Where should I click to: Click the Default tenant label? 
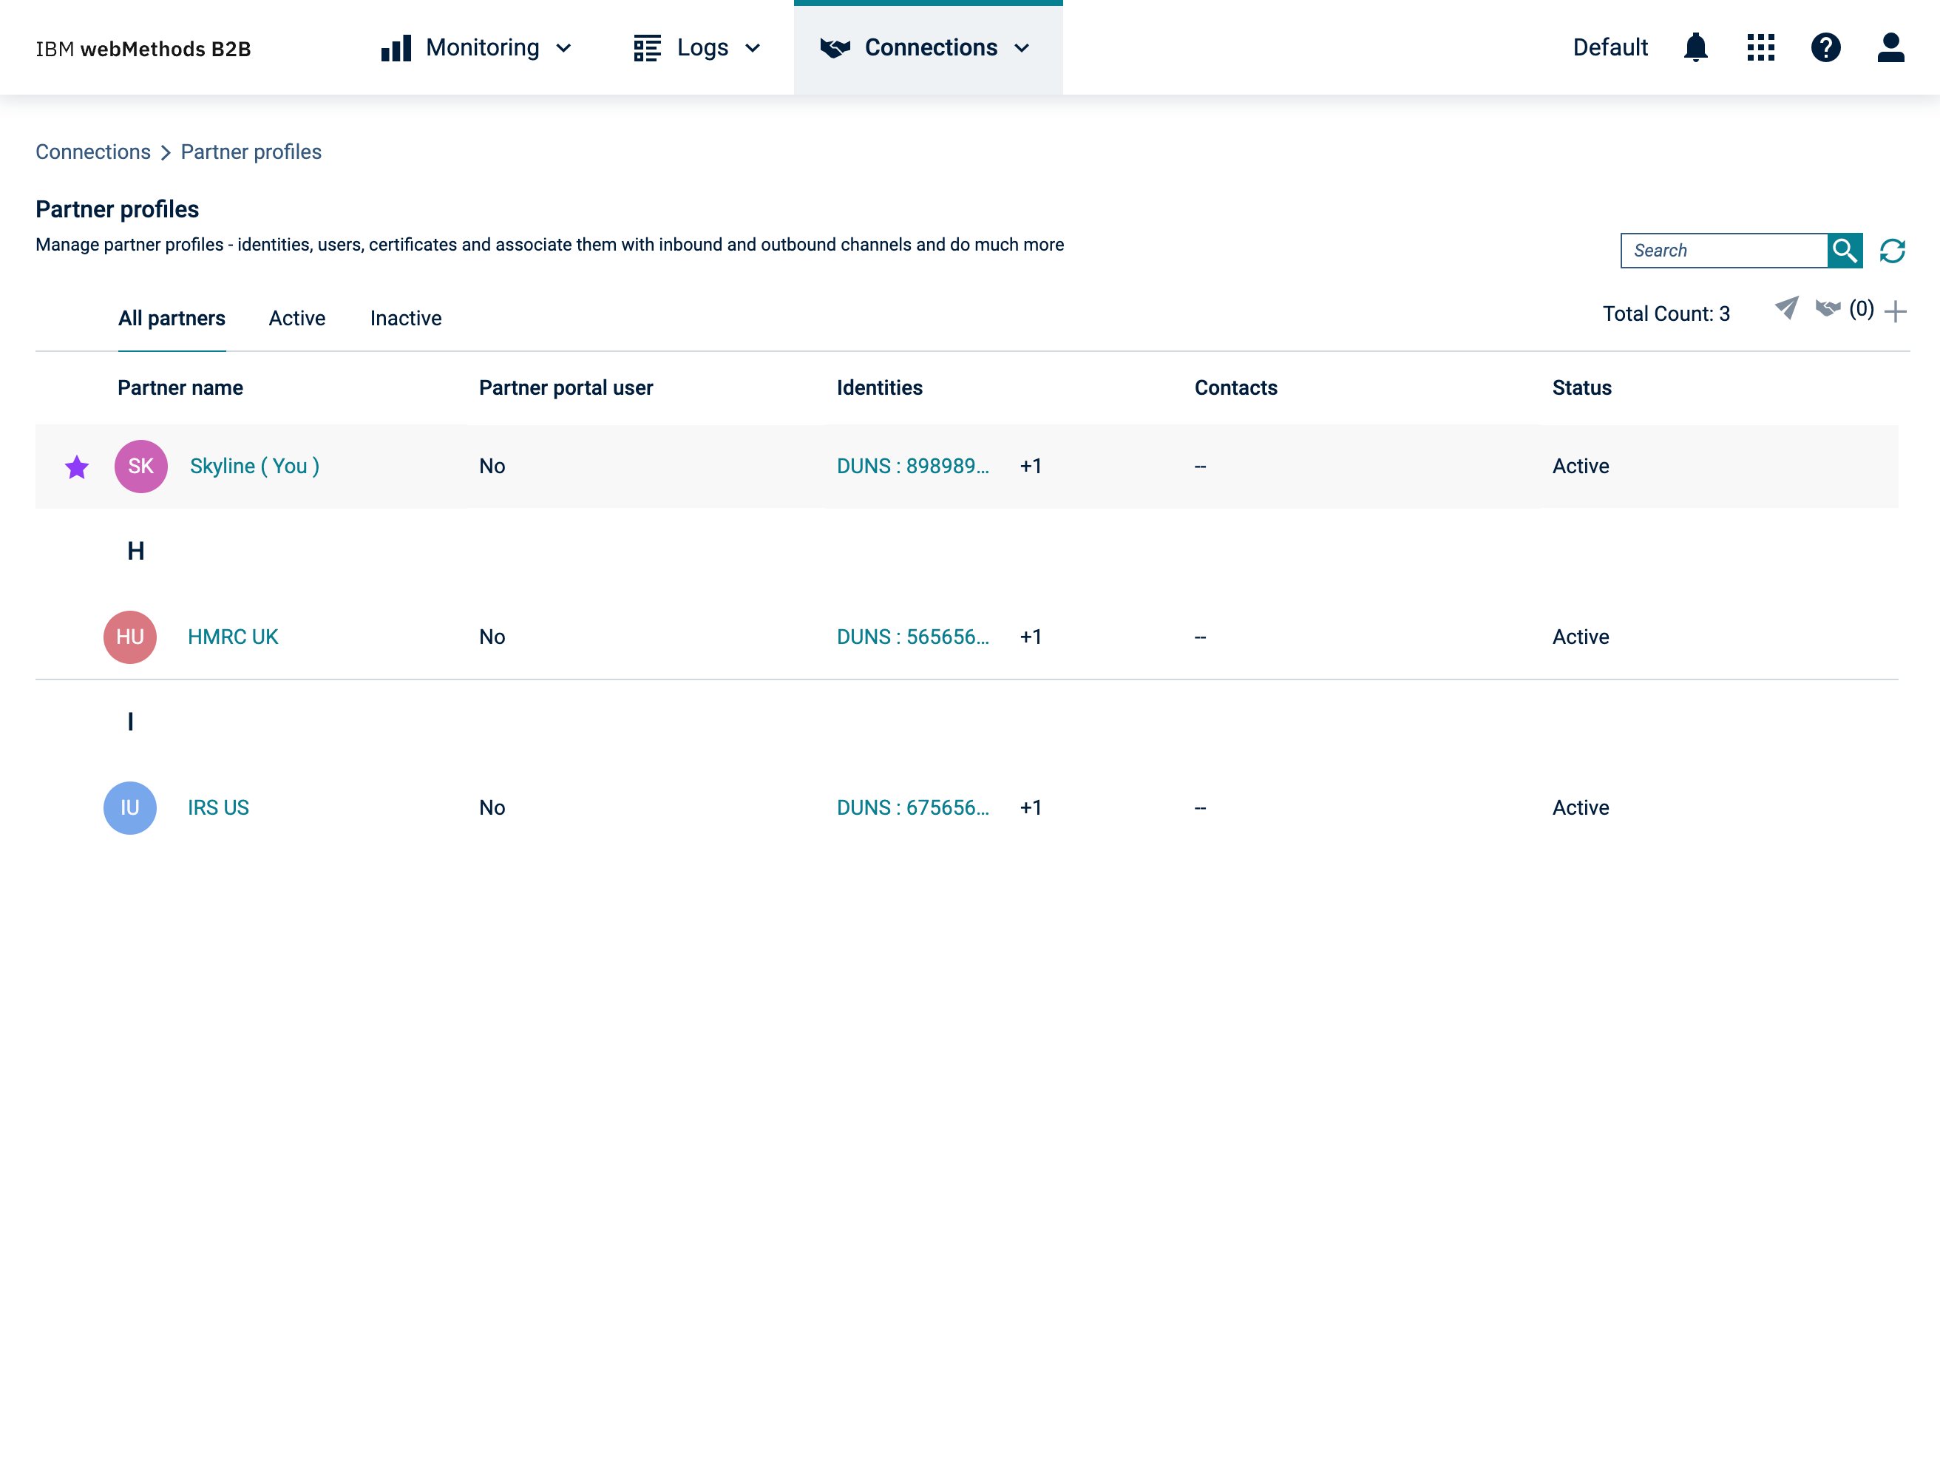point(1610,47)
